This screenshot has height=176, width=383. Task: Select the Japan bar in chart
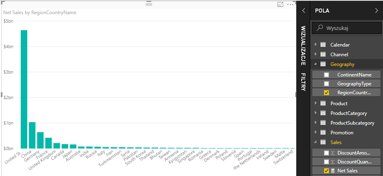(73, 146)
